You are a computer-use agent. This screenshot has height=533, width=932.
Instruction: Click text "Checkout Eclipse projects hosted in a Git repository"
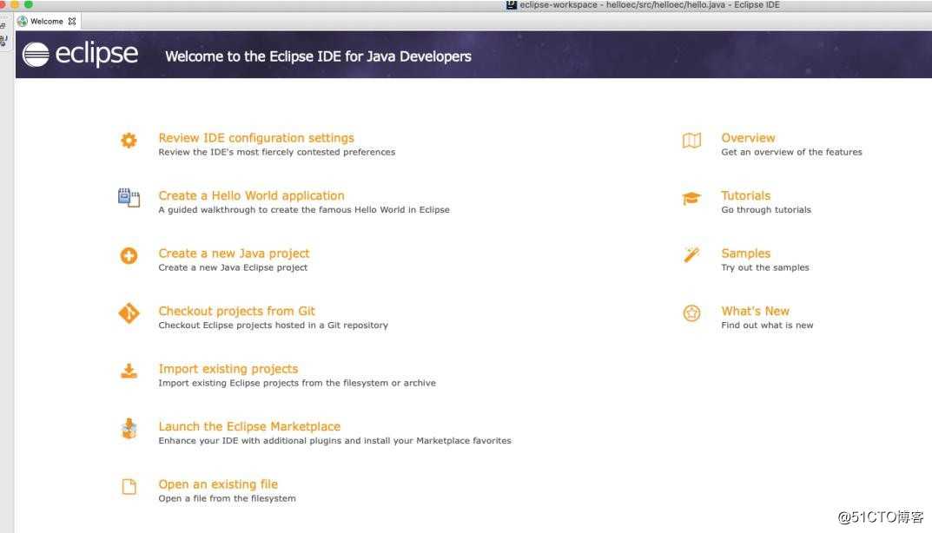tap(273, 325)
